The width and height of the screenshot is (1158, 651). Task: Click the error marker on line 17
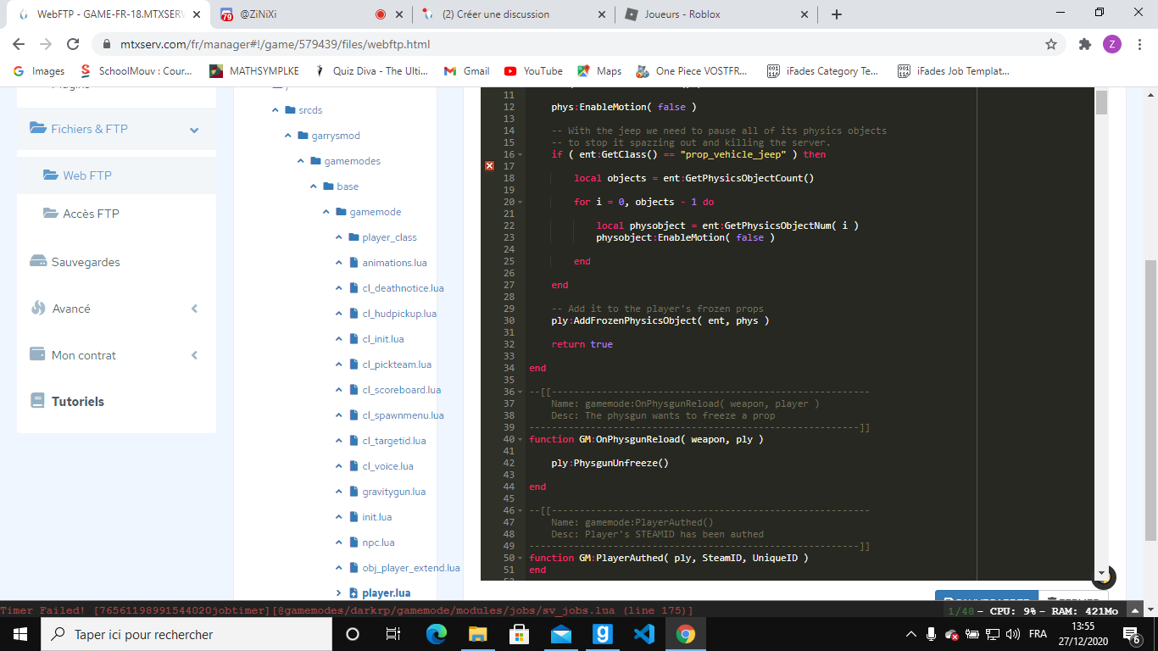(x=489, y=166)
